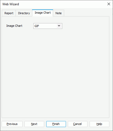This screenshot has width=113, height=131.
Task: Show image format options via the triangle icon
Action: point(59,26)
